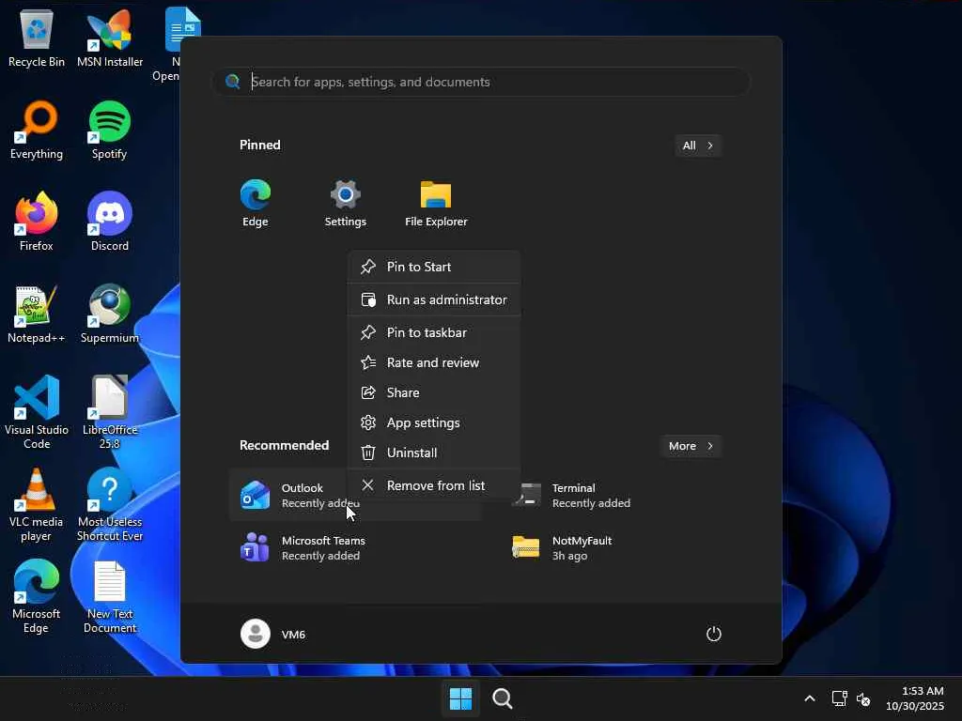Click the taskbar Search icon
The width and height of the screenshot is (962, 721).
[x=503, y=698]
